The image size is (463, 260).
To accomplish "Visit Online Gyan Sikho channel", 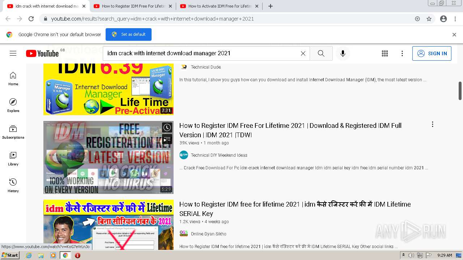I will tap(209, 234).
